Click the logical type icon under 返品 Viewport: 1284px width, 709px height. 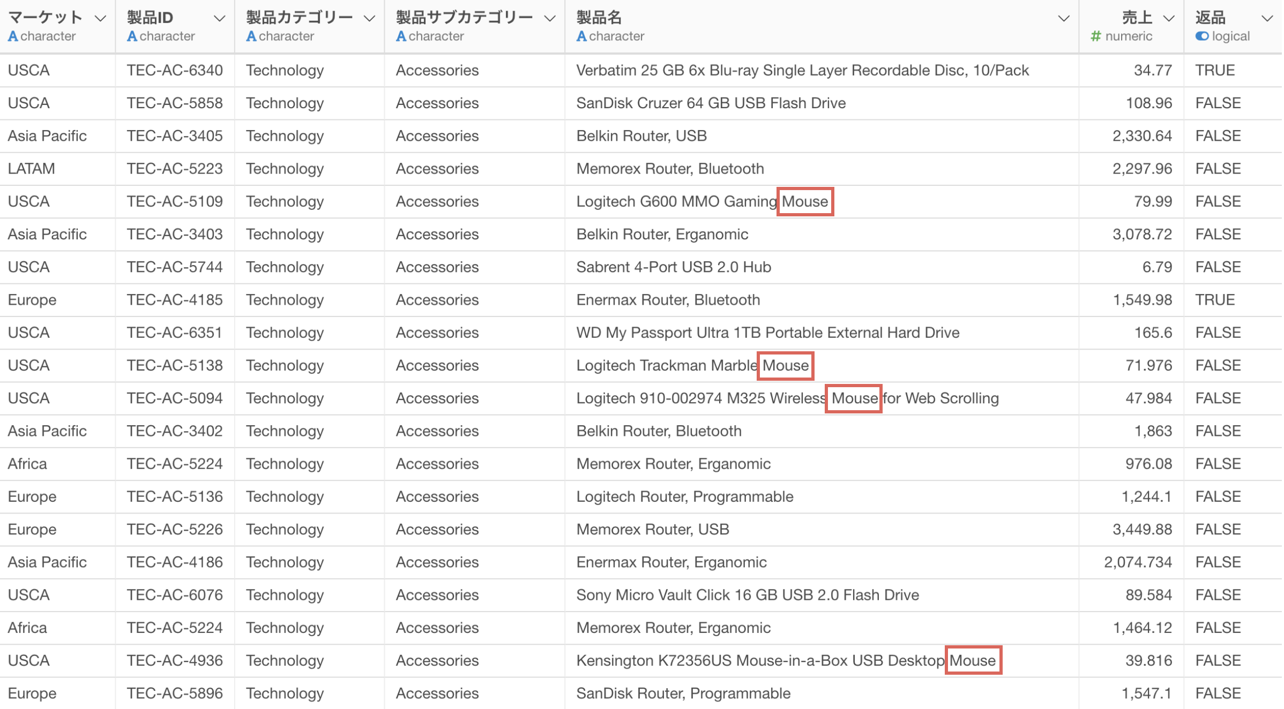[1202, 36]
